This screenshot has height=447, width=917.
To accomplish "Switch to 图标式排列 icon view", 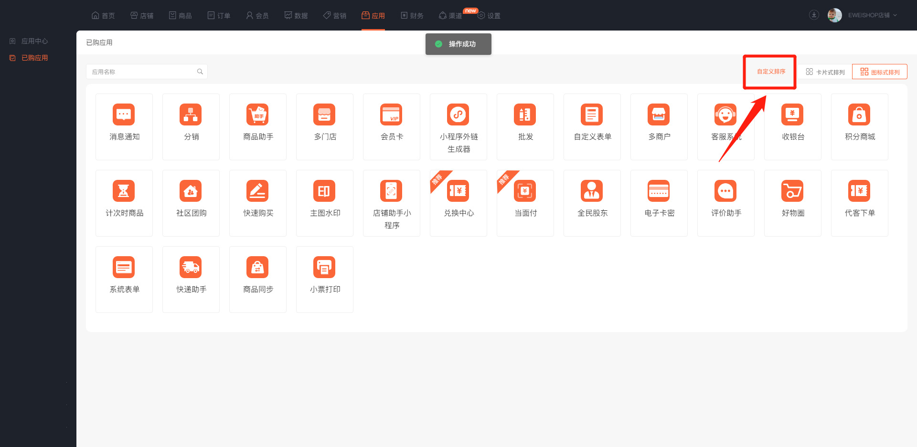I will [880, 72].
